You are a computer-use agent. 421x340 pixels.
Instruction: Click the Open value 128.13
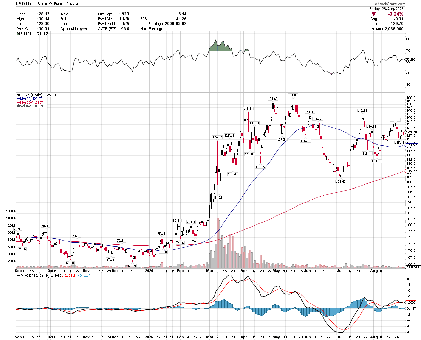click(x=43, y=14)
